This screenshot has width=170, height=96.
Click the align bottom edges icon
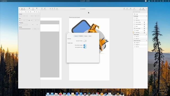click(x=39, y=12)
